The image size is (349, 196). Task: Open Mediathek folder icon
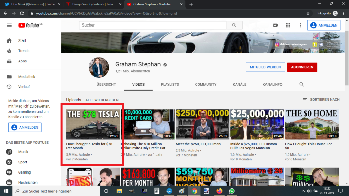click(9, 77)
